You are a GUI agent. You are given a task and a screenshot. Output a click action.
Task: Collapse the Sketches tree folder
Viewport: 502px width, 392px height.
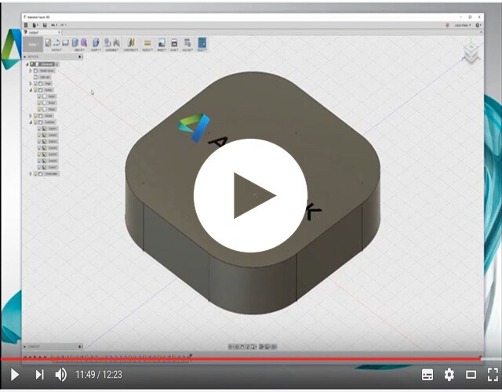(x=31, y=122)
